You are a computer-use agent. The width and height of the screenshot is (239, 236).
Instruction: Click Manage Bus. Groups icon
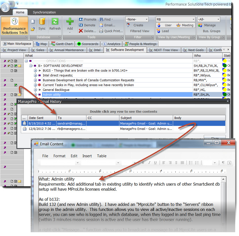200,25
